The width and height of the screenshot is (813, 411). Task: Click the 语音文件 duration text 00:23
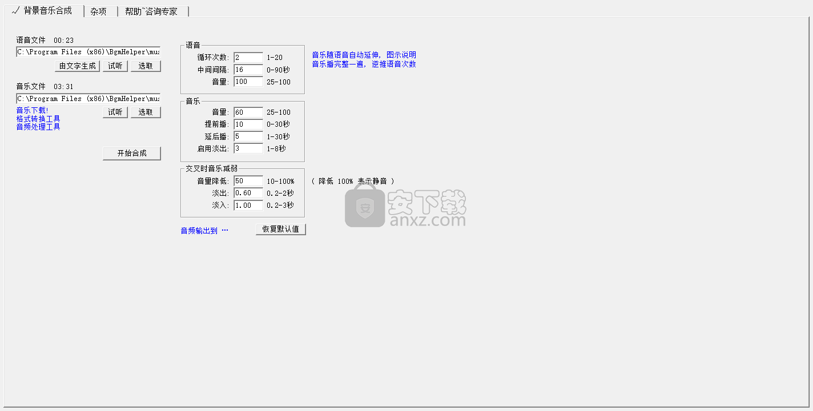(x=63, y=41)
